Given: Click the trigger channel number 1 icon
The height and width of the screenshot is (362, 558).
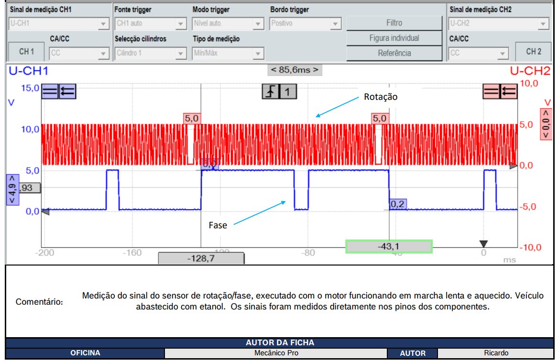Looking at the screenshot, I should pos(287,91).
